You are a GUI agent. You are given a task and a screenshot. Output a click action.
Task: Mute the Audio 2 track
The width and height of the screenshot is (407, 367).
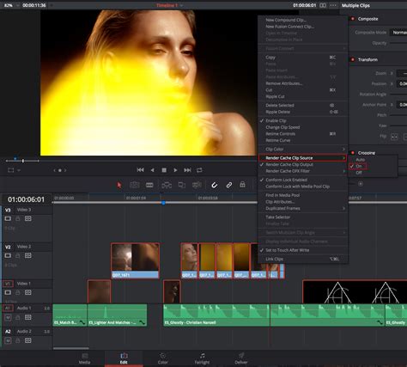pos(8,340)
